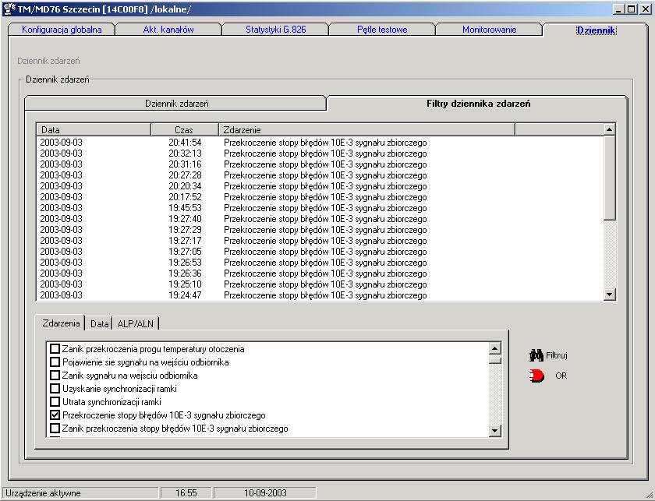The width and height of the screenshot is (655, 501).
Task: Click the Data column header
Action: point(94,130)
